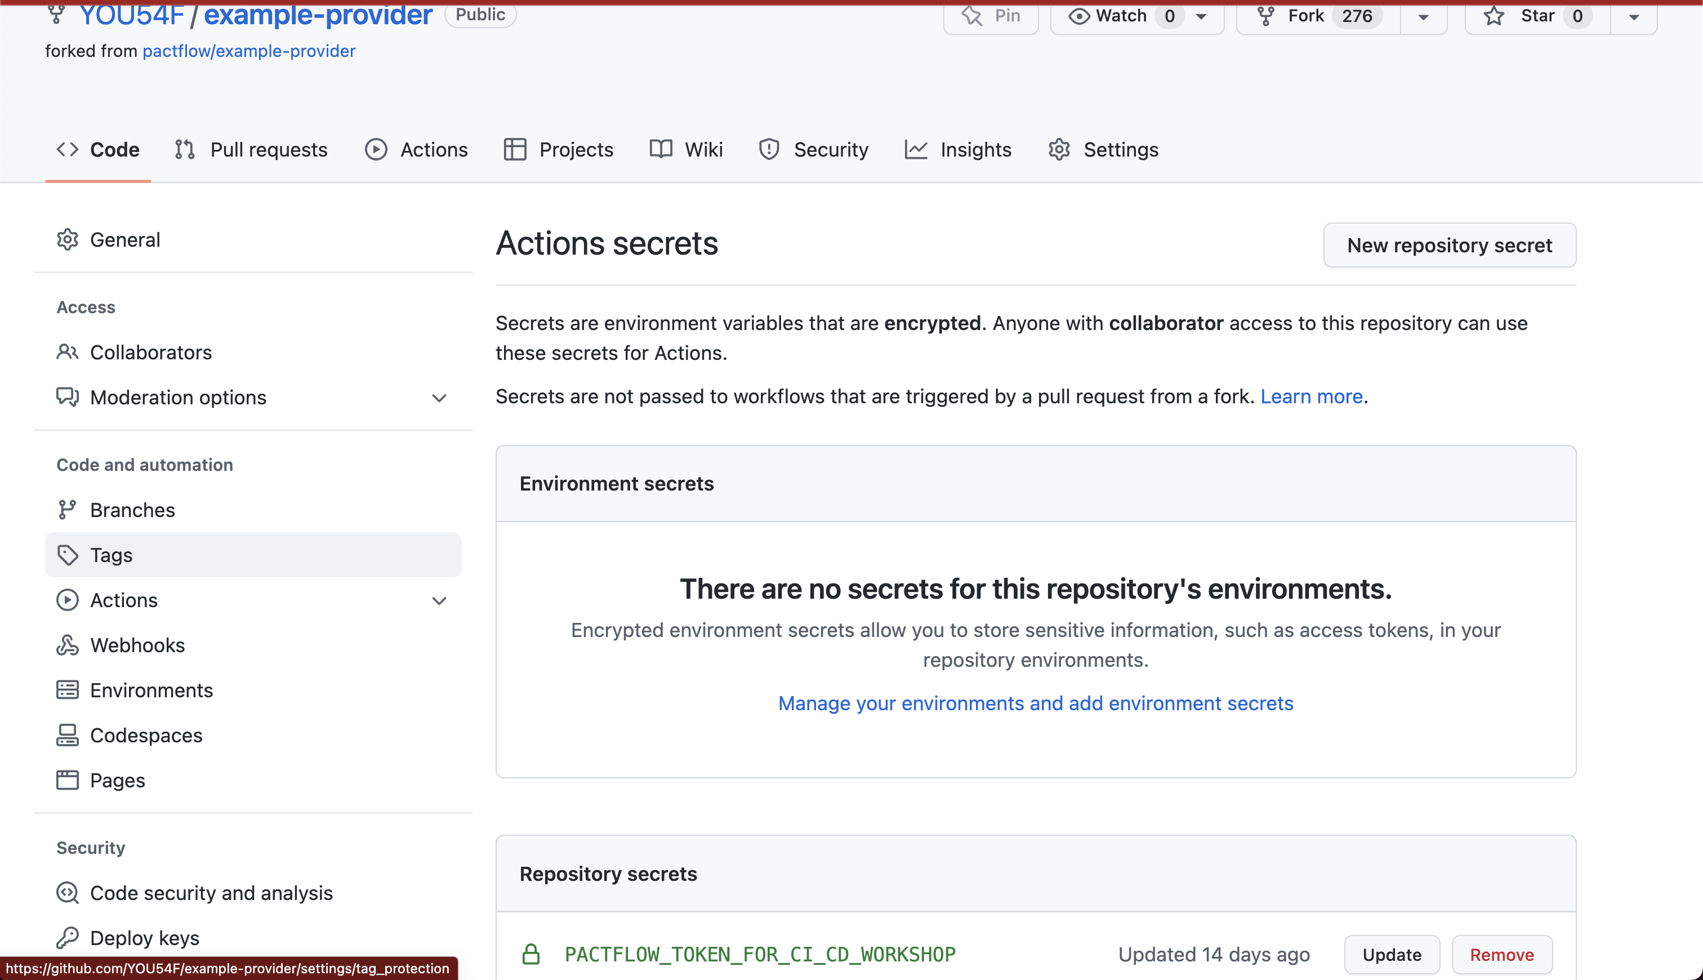The width and height of the screenshot is (1703, 980).
Task: Star the repository via the star icon
Action: point(1495,16)
